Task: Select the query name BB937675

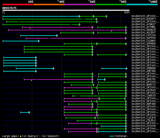Action: click(9, 8)
